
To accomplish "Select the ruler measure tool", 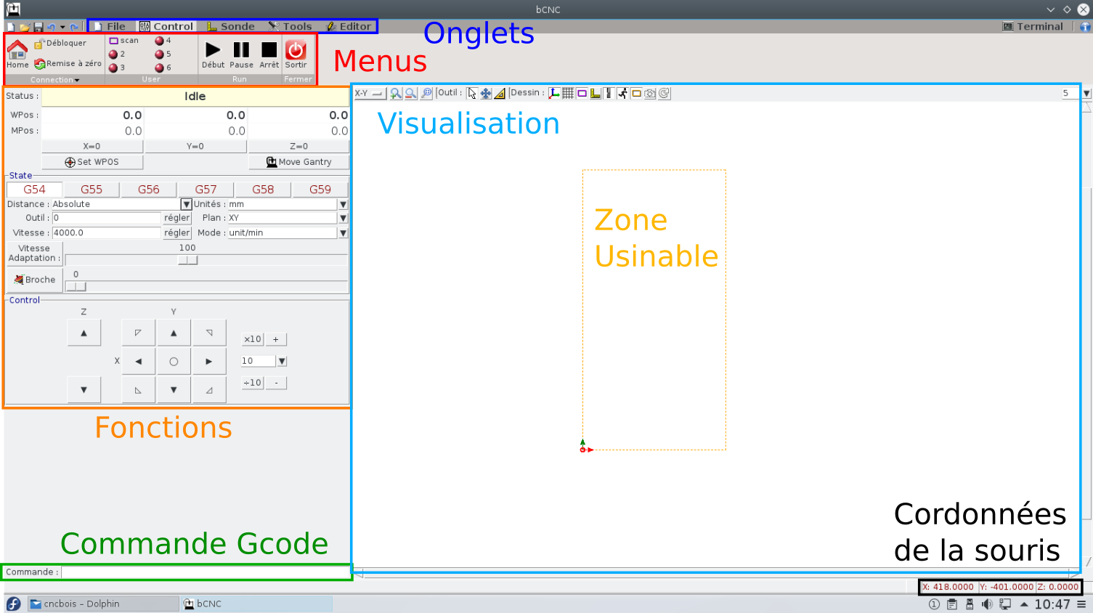I will pyautogui.click(x=500, y=93).
